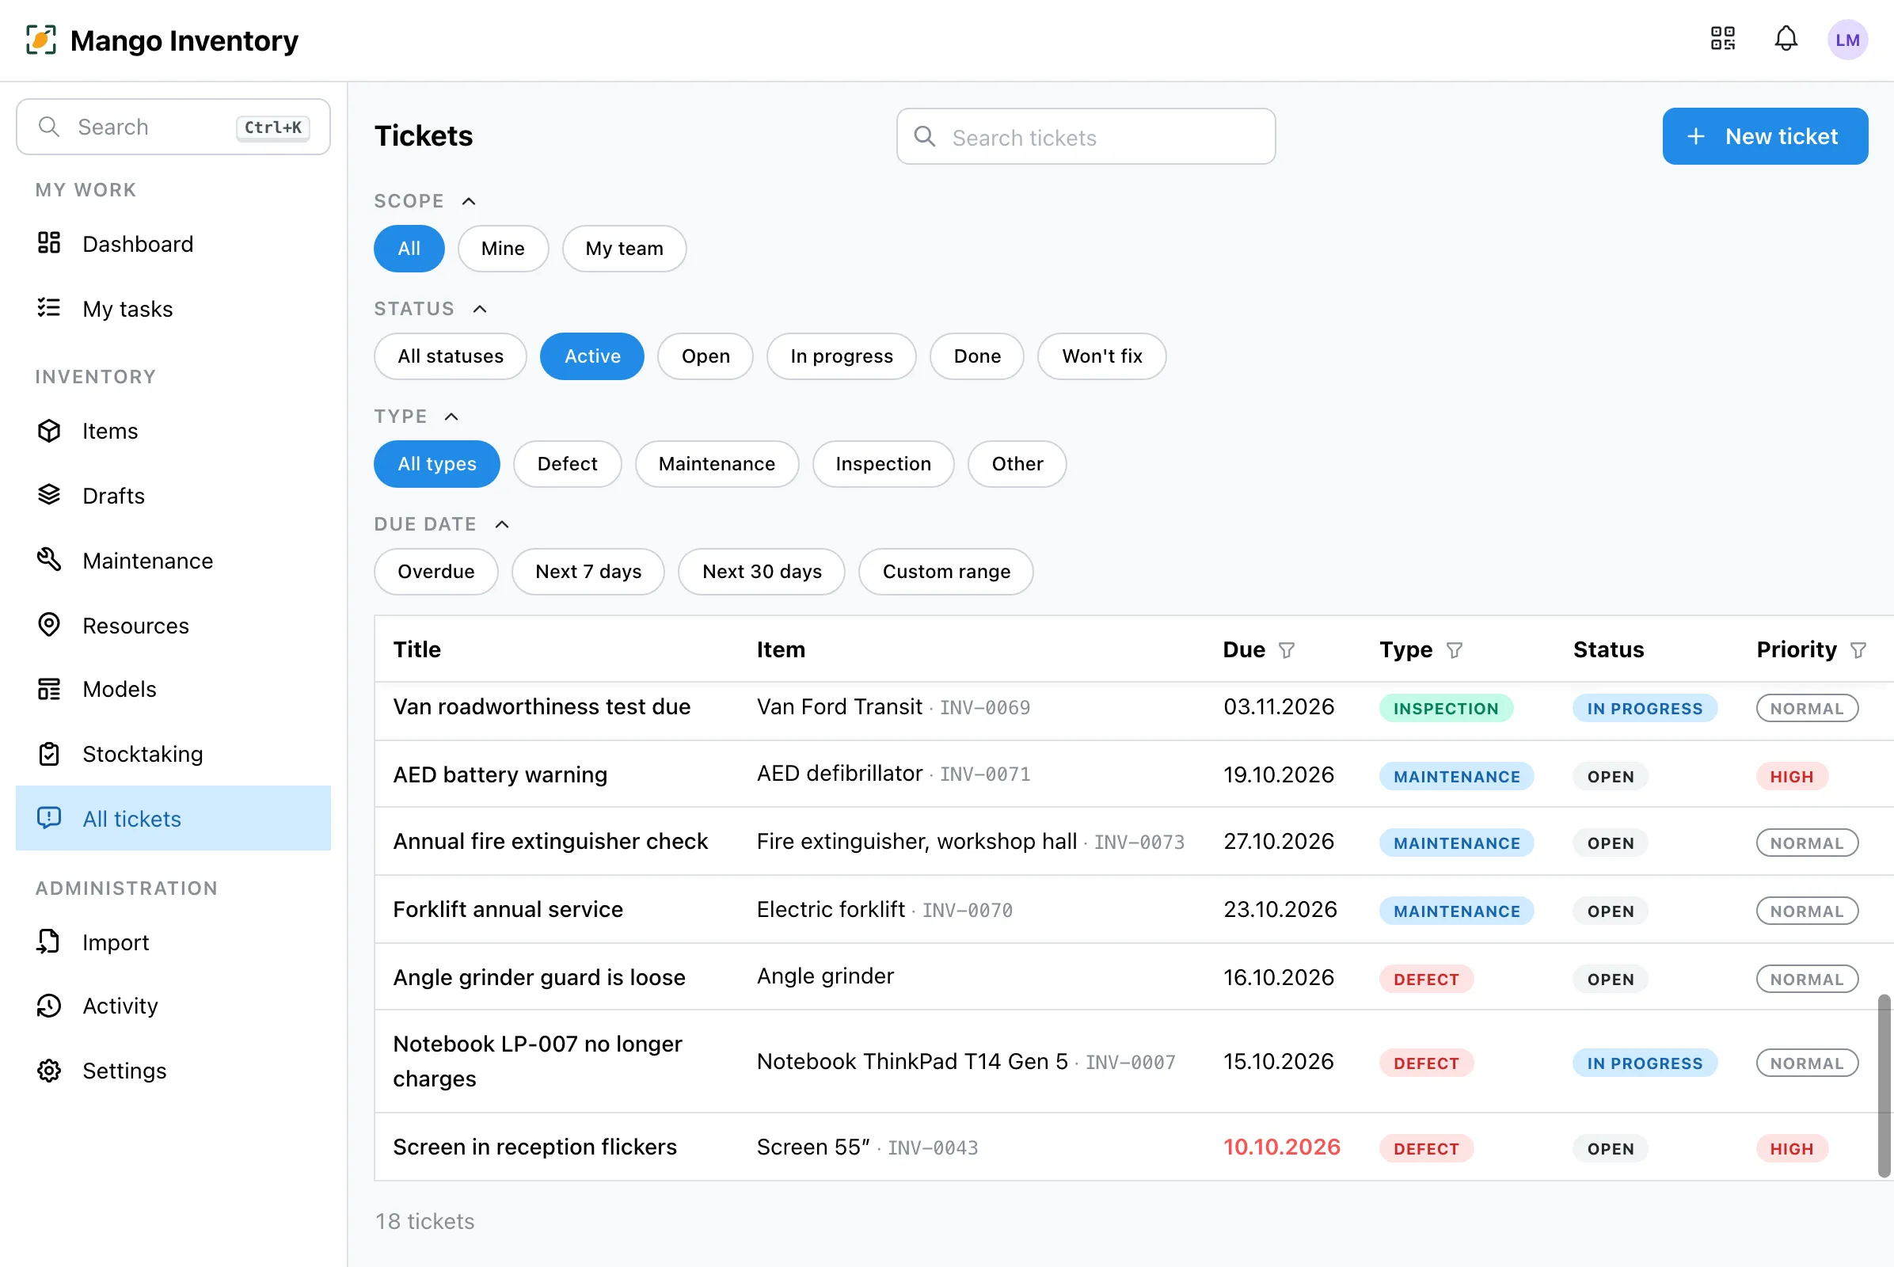This screenshot has width=1894, height=1267.
Task: Click the Resources location pin icon
Action: click(x=49, y=625)
